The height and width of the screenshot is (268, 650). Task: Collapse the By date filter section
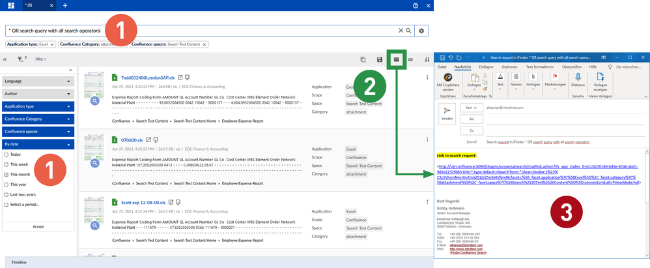(x=68, y=144)
